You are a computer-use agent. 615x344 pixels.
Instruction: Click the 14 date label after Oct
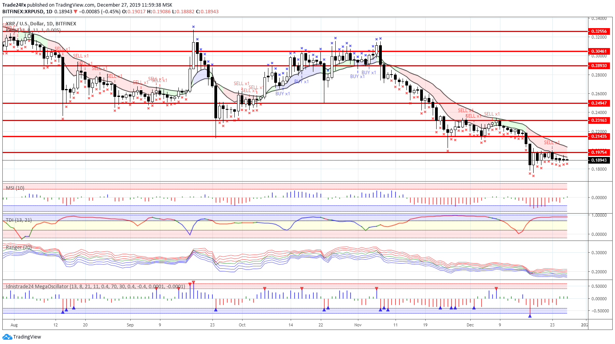tap(291, 325)
